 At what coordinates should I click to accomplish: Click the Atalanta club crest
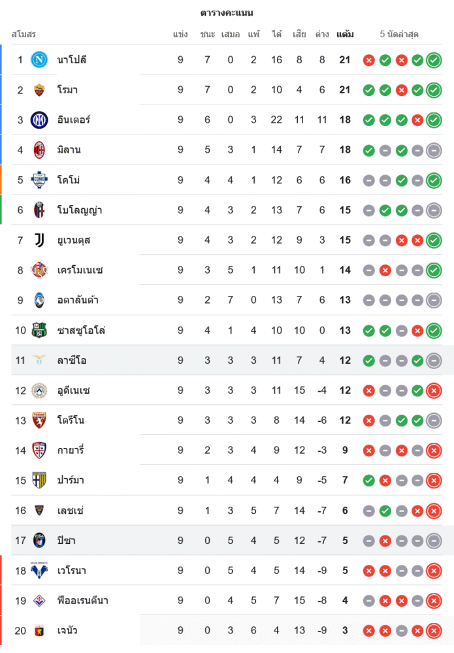39,300
